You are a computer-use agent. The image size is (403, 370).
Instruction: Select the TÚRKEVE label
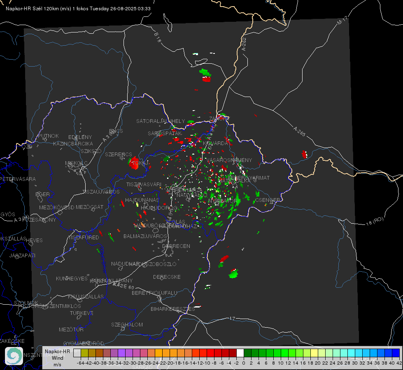point(82,313)
